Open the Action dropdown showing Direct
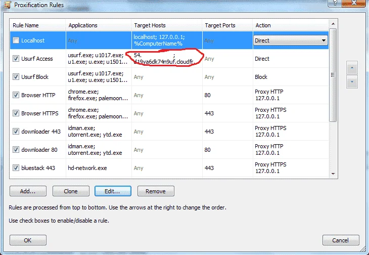The height and width of the screenshot is (255, 369). (x=291, y=40)
